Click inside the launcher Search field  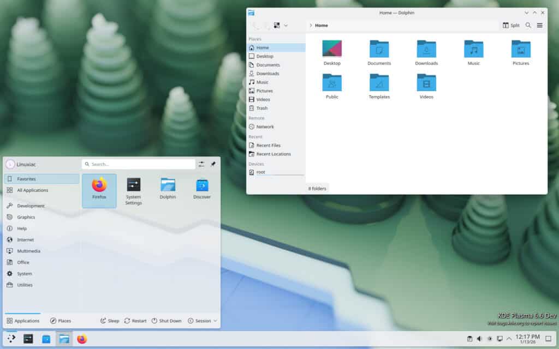[138, 164]
